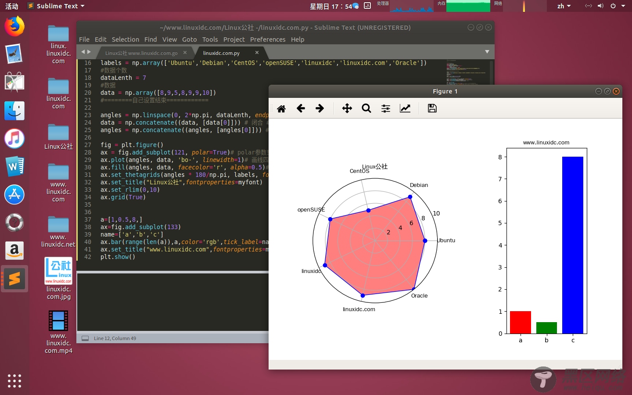Image resolution: width=632 pixels, height=395 pixels.
Task: Open the linux.linuxidc.com desktop folder
Action: pos(58,45)
